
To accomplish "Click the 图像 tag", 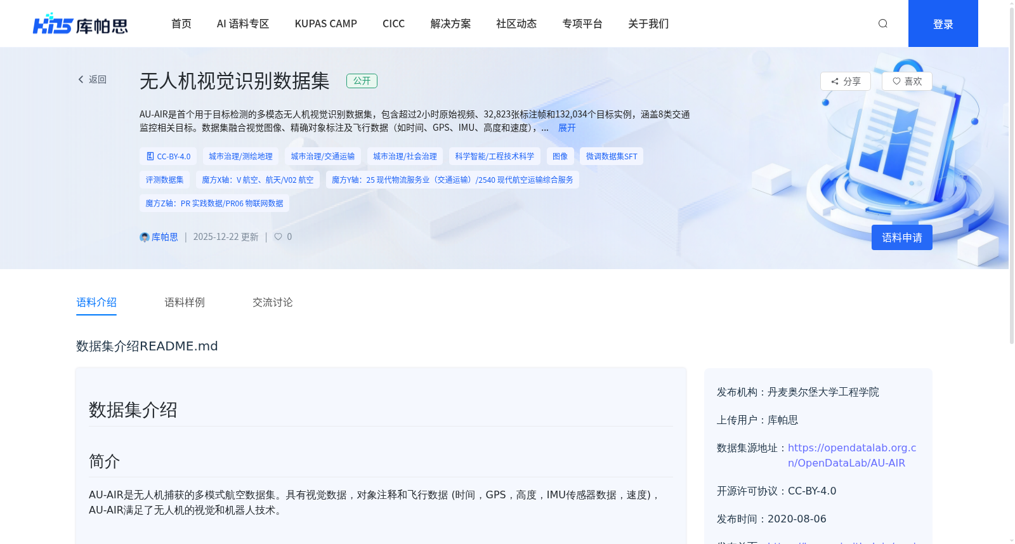I will tap(560, 156).
